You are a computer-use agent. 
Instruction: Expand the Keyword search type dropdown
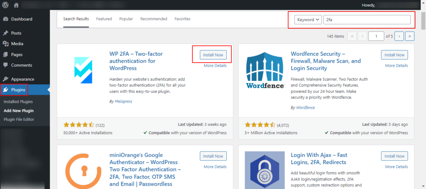308,20
